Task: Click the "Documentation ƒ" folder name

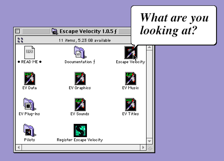Action: (80, 62)
